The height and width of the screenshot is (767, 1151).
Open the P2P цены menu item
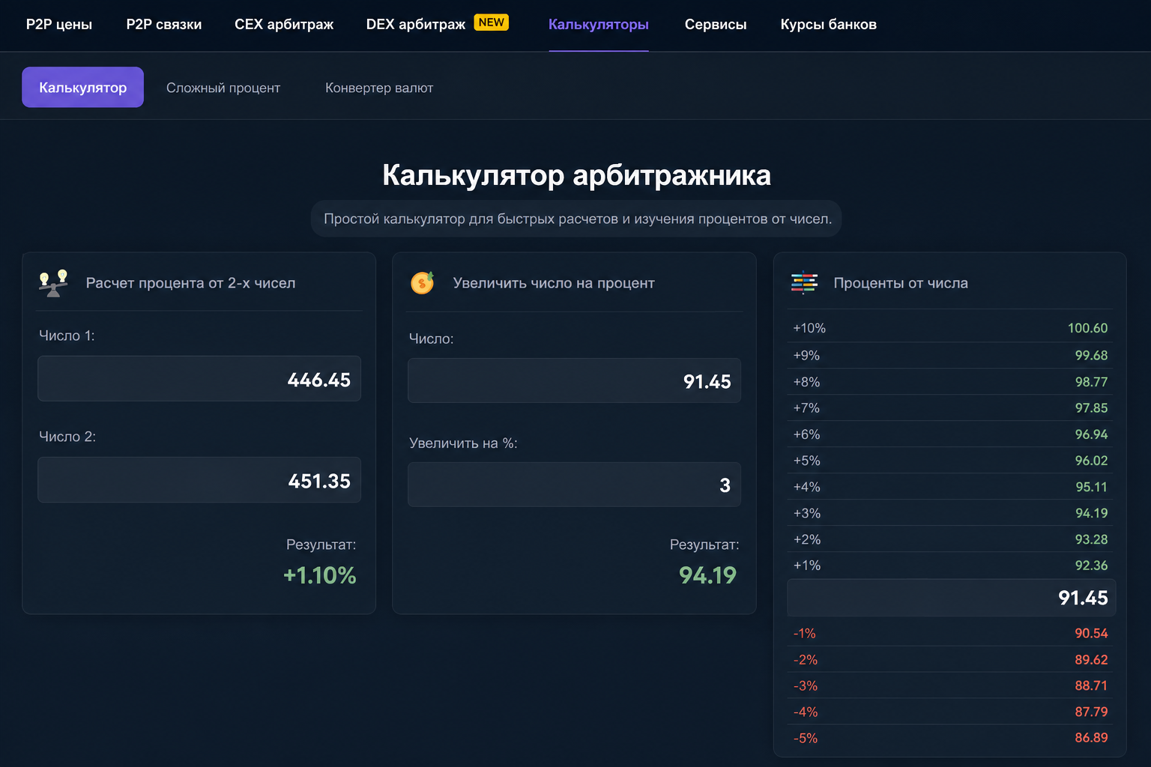[x=59, y=24]
